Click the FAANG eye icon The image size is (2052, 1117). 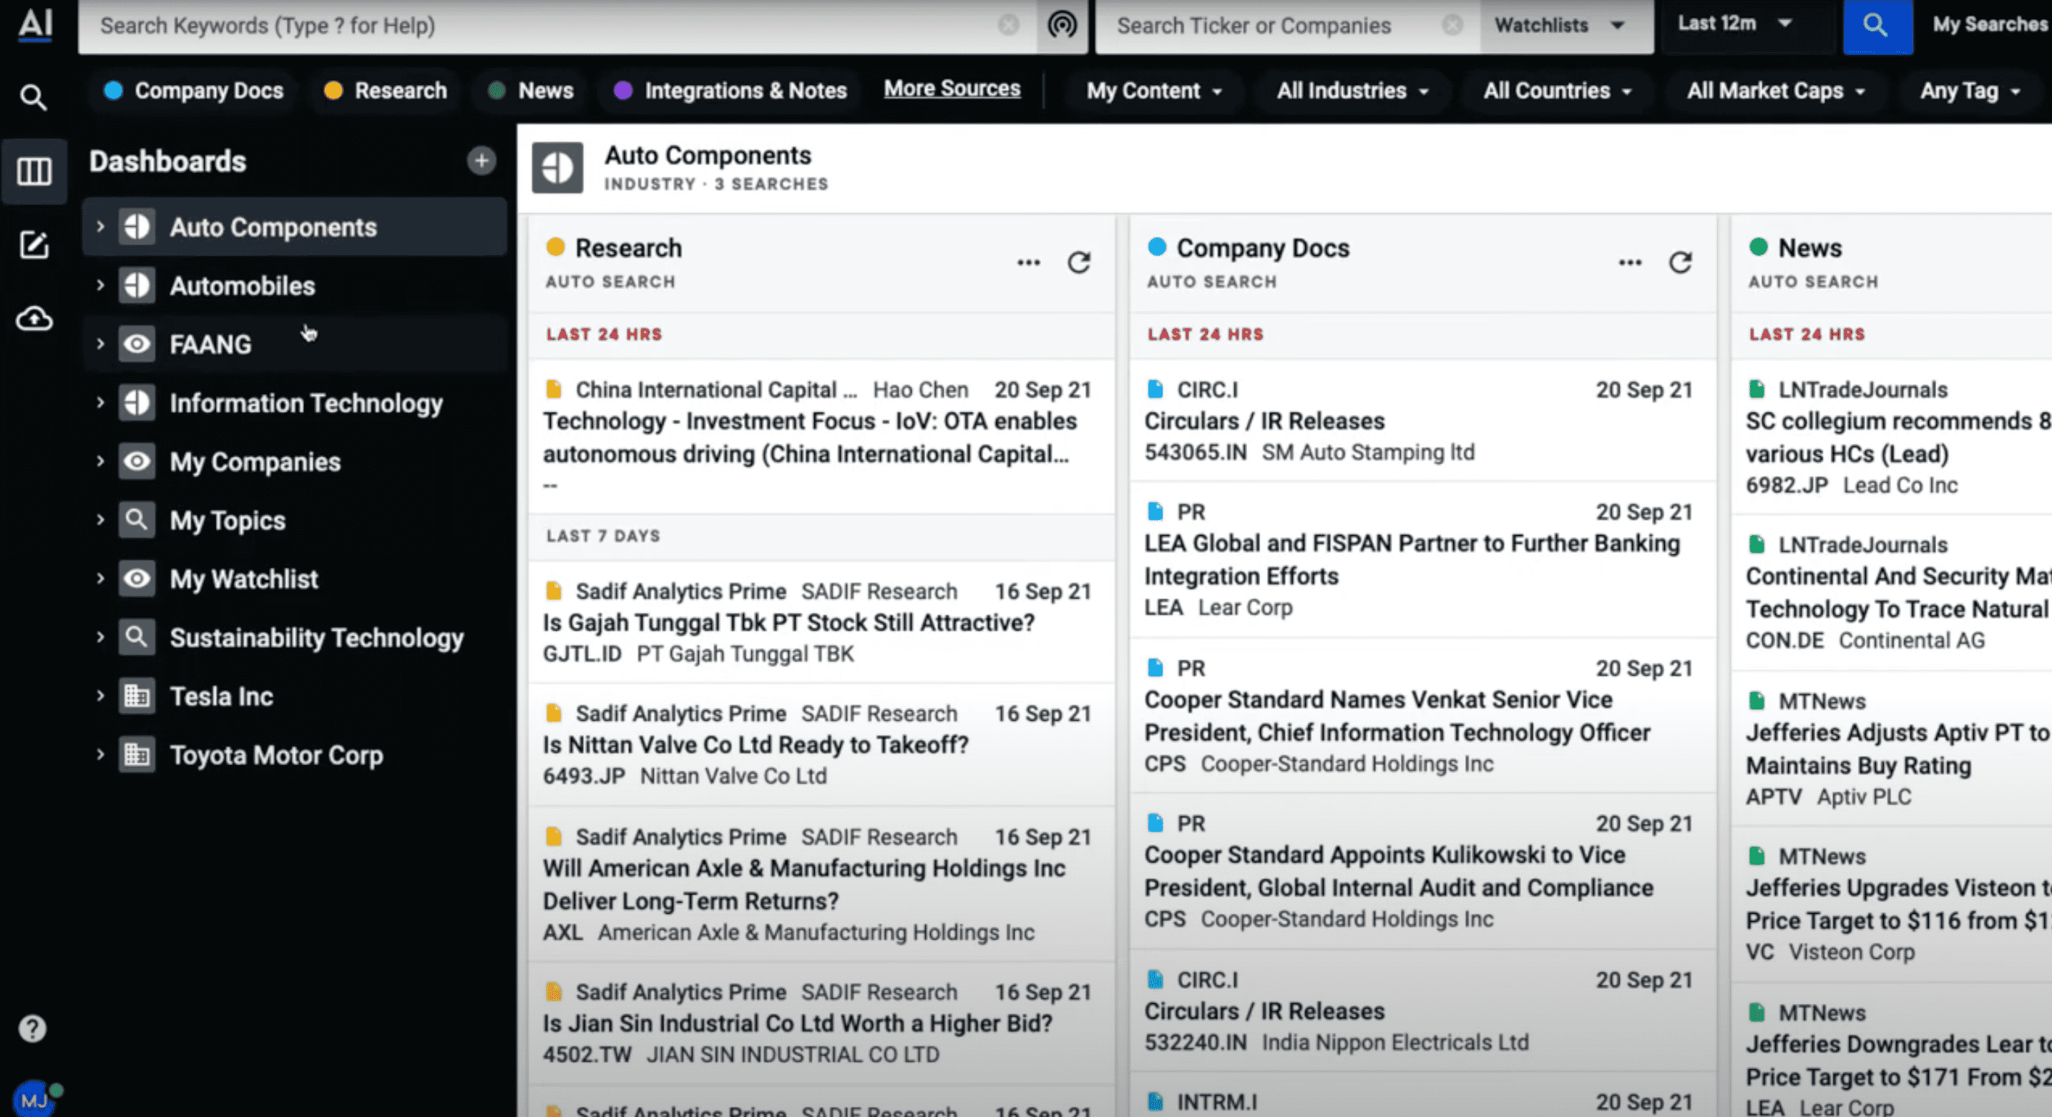137,344
